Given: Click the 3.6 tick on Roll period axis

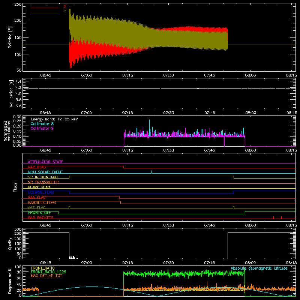Looking at the screenshot, I should (x=18, y=106).
